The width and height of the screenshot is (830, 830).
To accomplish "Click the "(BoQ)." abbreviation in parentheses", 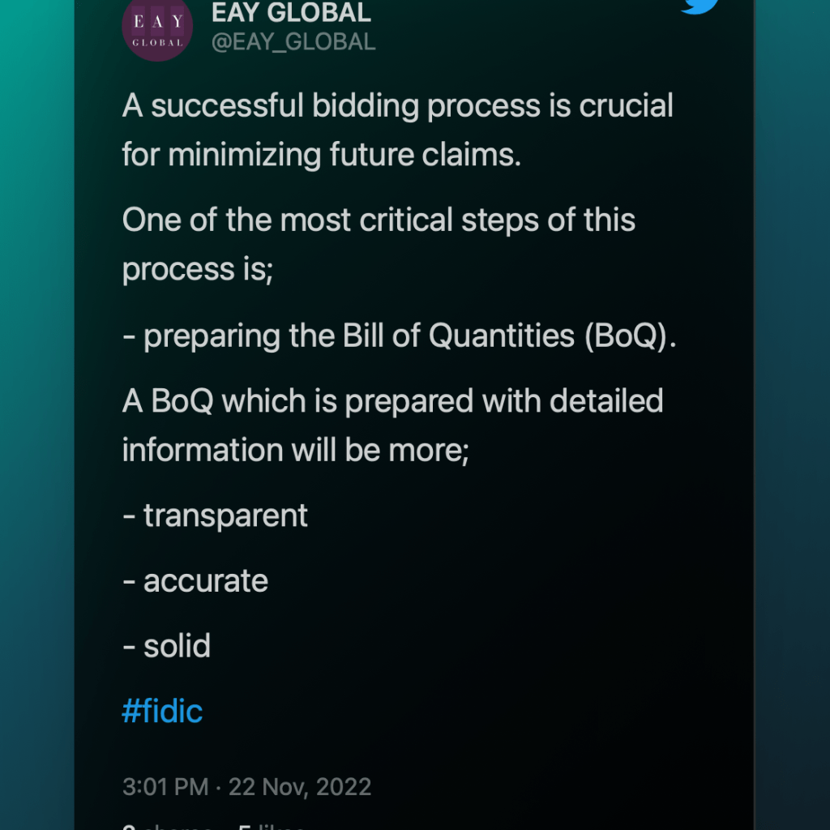I will [630, 336].
